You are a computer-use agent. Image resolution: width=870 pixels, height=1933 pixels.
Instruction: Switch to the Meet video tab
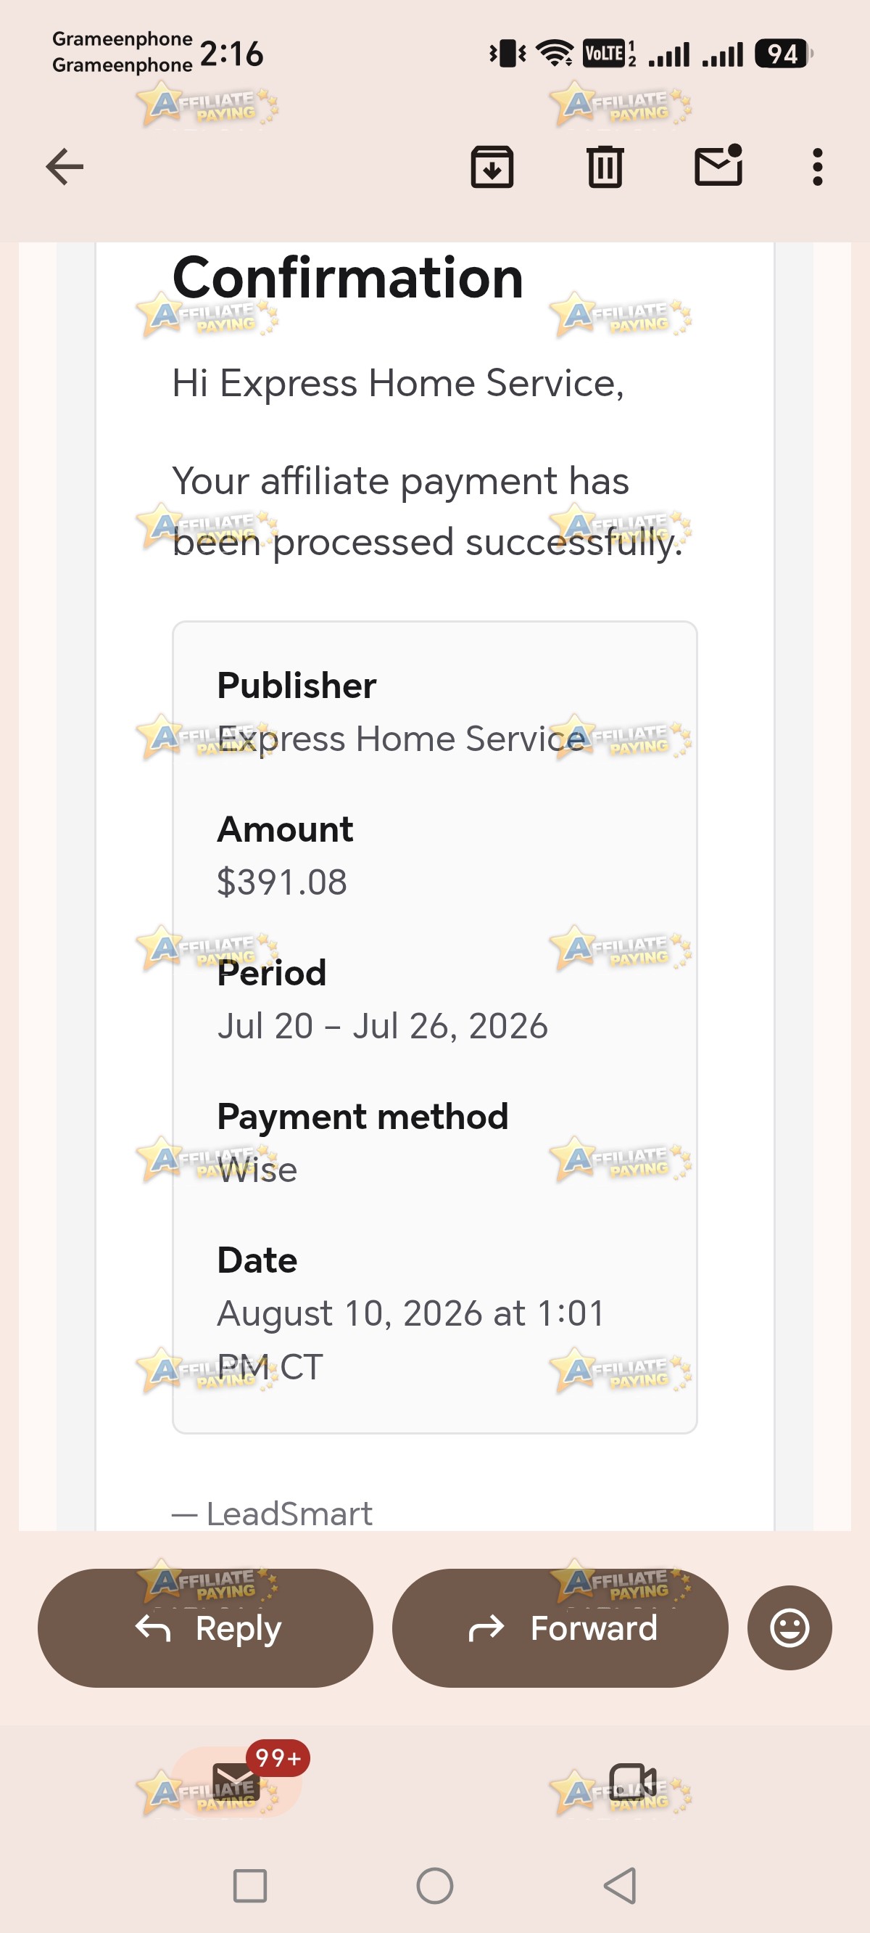[633, 1782]
